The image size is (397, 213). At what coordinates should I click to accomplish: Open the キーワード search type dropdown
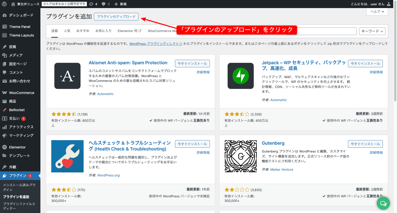372,31
